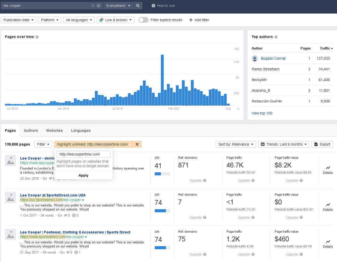Remove the Highlight unlinked filter
This screenshot has height=262, width=337.
click(x=137, y=144)
